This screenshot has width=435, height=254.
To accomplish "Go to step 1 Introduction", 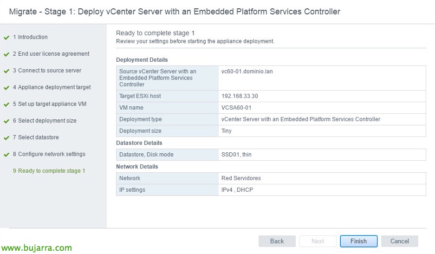I will tap(30, 37).
